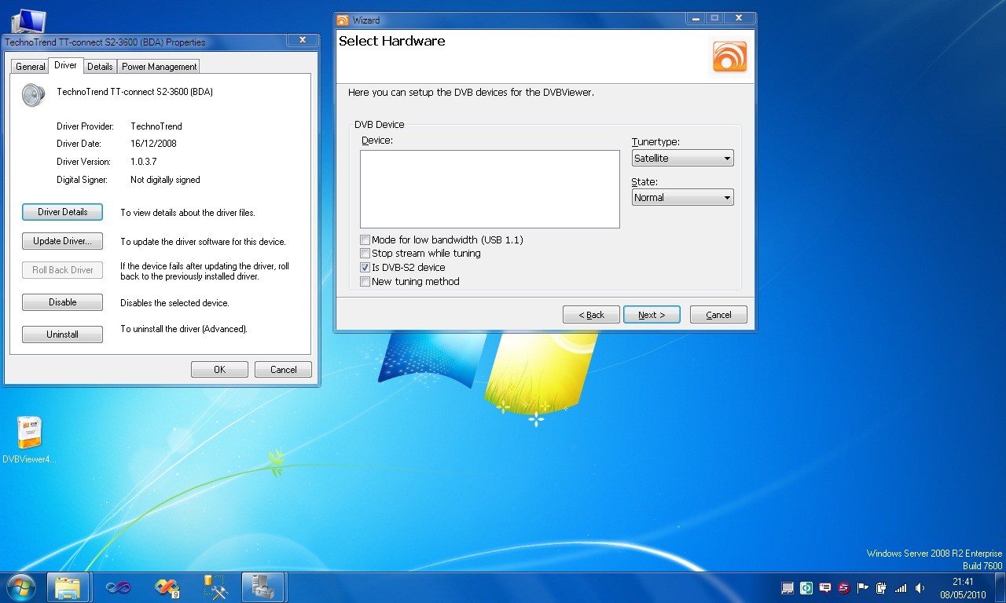Click Next in the wizard
The height and width of the screenshot is (603, 1006).
point(652,315)
